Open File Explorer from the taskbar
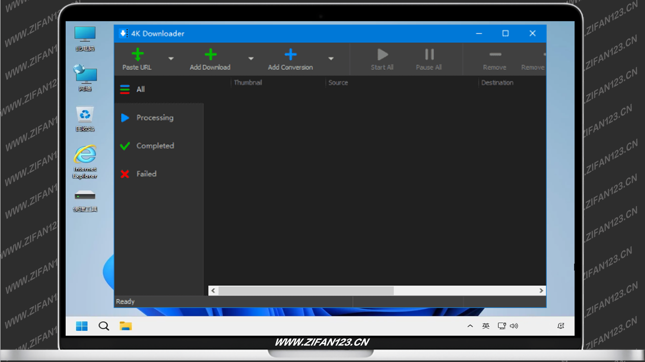The width and height of the screenshot is (645, 362). 126,326
